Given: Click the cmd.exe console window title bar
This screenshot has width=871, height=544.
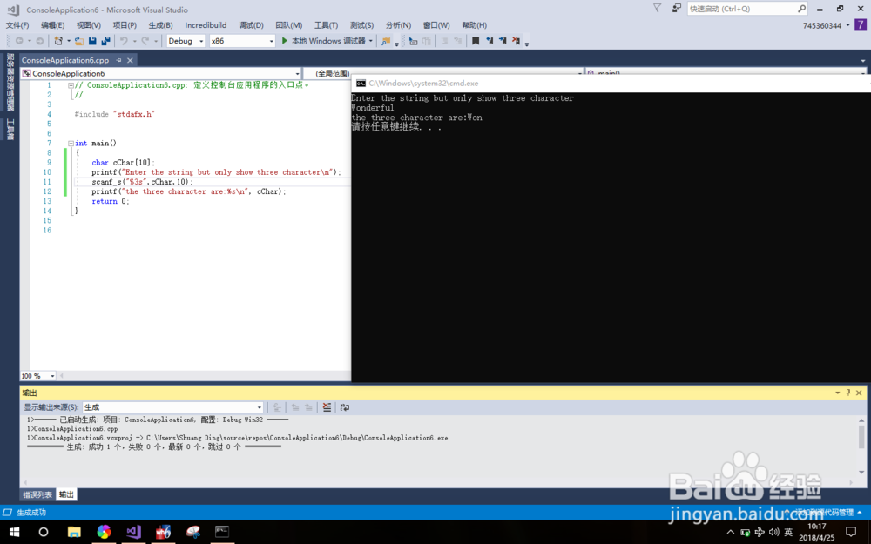Looking at the screenshot, I should (611, 84).
